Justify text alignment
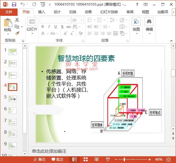The width and height of the screenshot is (176, 163). point(109,33)
